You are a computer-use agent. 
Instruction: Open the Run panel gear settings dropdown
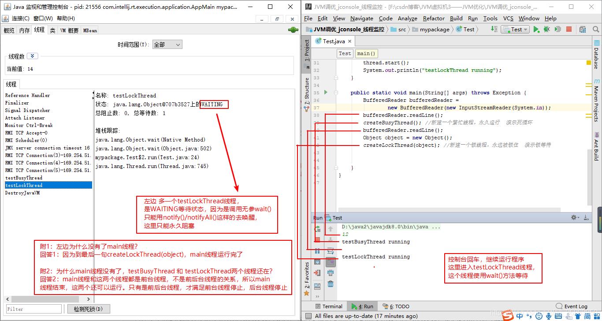pyautogui.click(x=575, y=217)
